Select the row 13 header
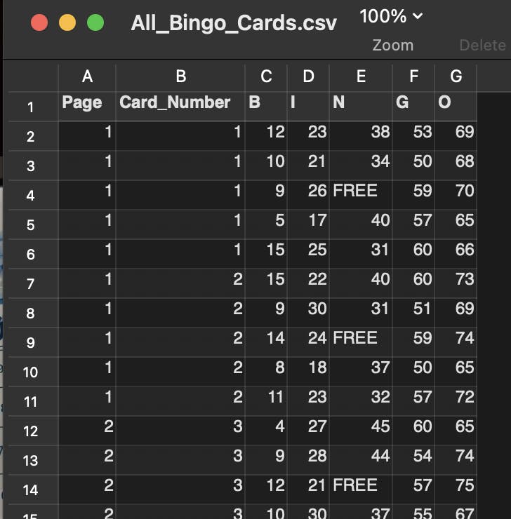This screenshot has width=511, height=519. point(30,460)
